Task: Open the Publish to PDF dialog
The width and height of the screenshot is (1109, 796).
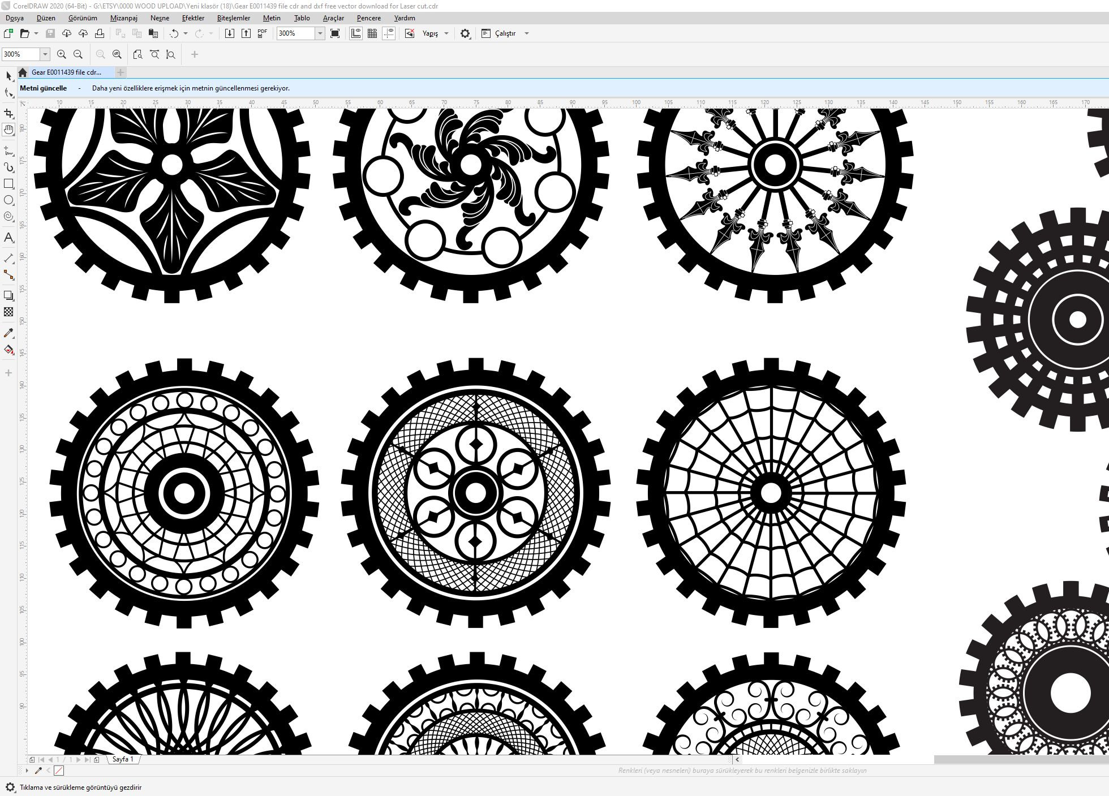Action: click(x=261, y=33)
